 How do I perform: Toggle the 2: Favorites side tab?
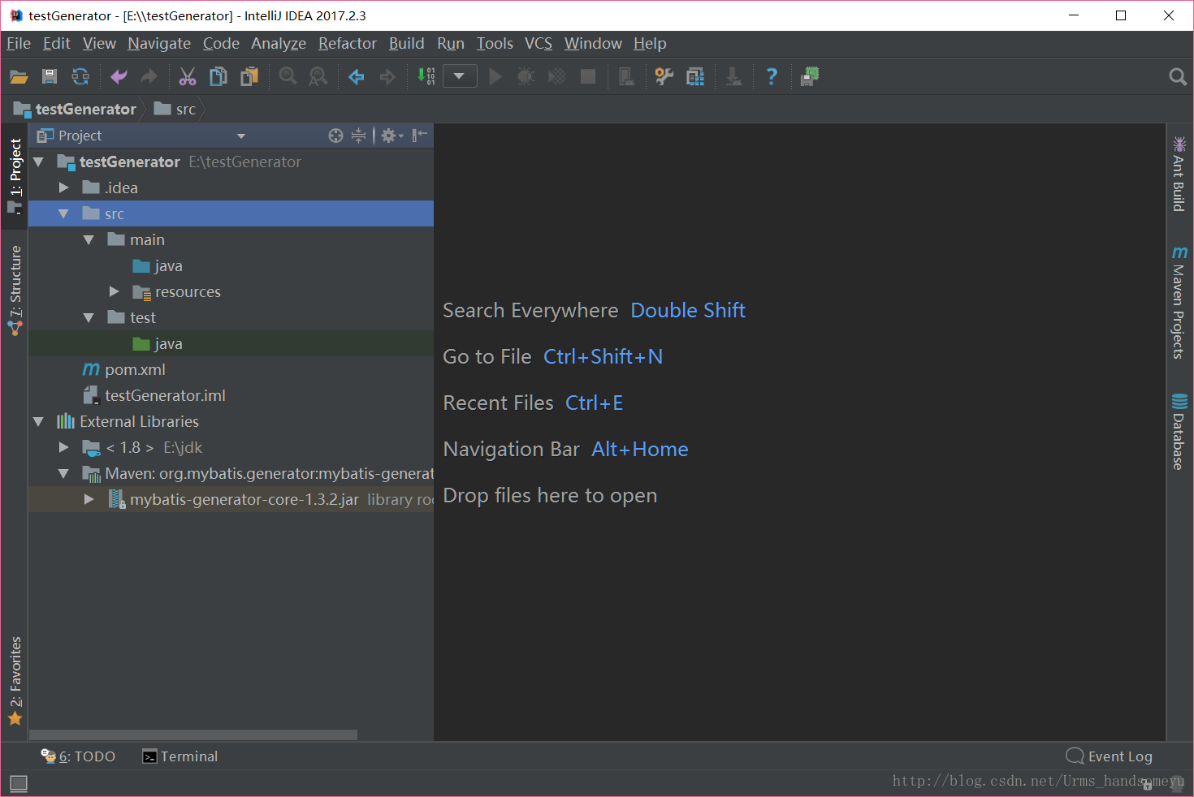point(15,680)
